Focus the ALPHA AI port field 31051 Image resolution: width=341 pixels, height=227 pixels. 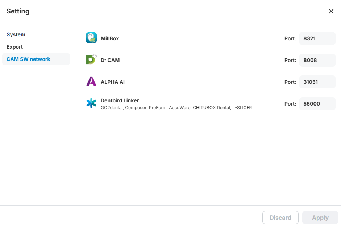point(317,82)
